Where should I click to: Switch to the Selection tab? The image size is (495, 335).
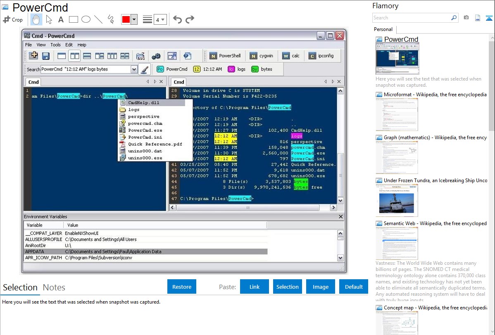20,287
